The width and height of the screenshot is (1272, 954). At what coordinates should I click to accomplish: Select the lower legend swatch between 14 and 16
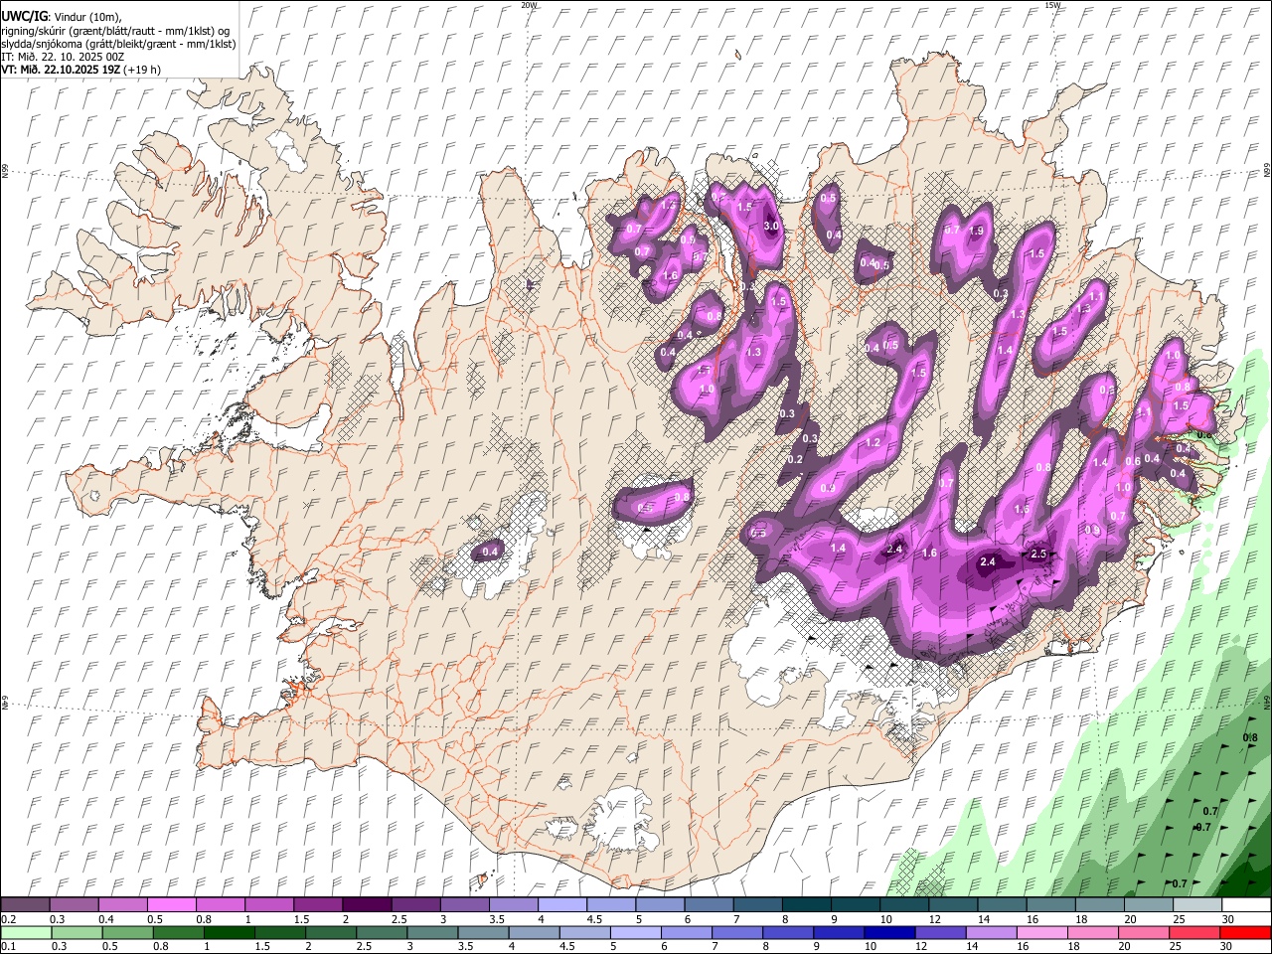(x=992, y=933)
